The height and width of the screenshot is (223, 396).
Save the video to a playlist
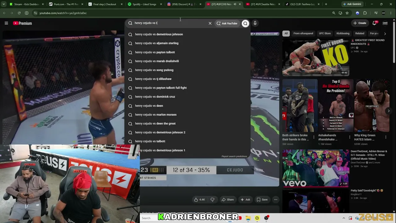pos(262,200)
